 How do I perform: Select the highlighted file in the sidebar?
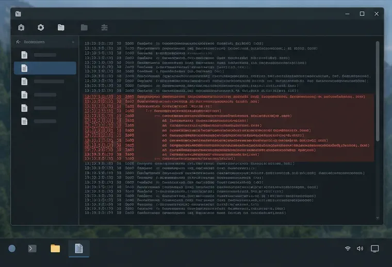[x=45, y=68]
